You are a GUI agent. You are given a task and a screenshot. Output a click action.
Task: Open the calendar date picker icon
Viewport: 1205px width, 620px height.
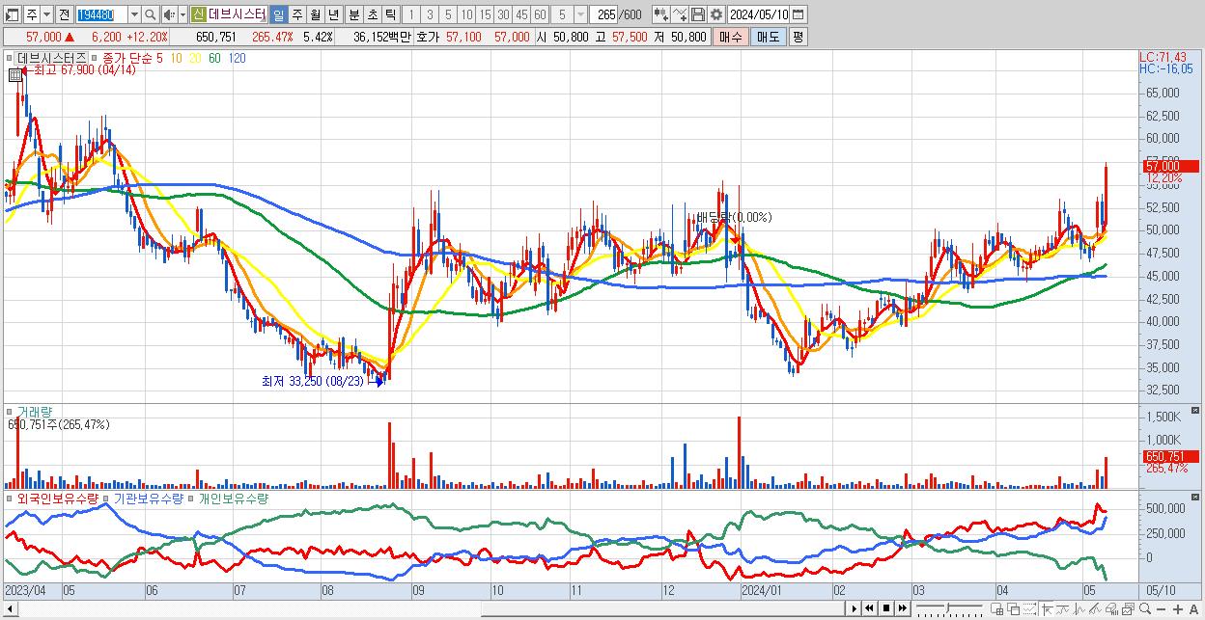click(798, 14)
